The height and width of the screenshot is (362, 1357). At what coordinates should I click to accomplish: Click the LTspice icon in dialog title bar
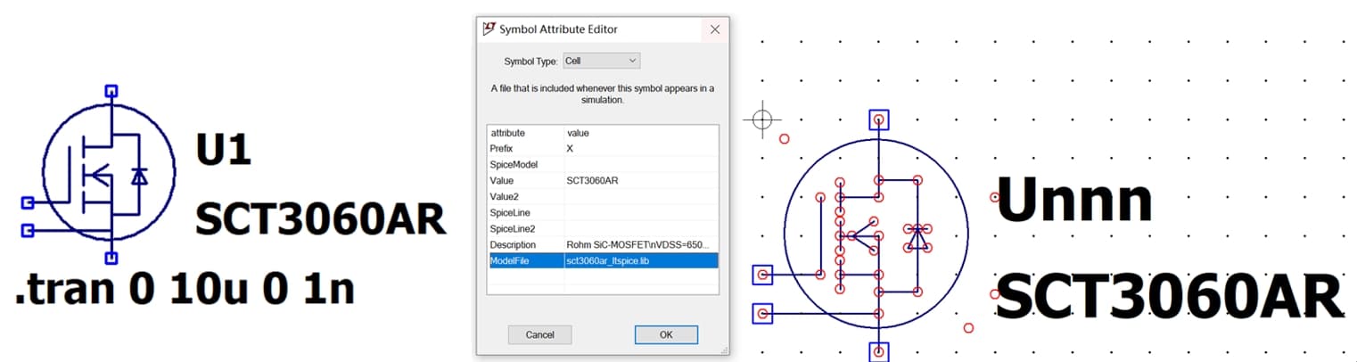click(x=489, y=29)
